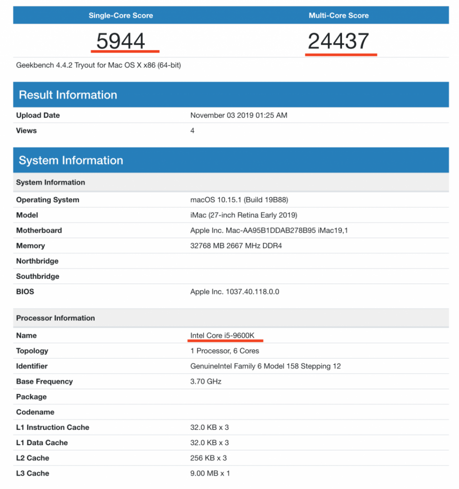Select the L1 Data Cache value "32.0 KB x 3"

(x=210, y=443)
